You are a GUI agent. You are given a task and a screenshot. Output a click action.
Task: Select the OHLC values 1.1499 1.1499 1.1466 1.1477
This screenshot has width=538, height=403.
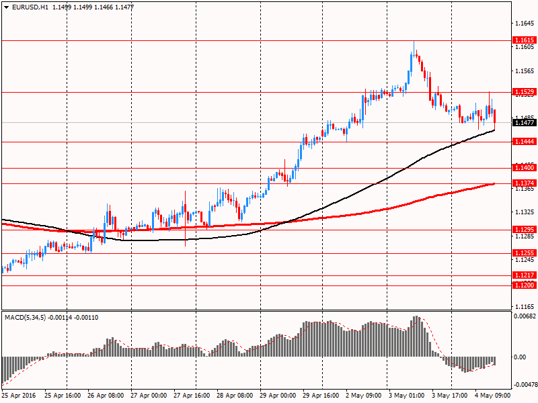93,7
